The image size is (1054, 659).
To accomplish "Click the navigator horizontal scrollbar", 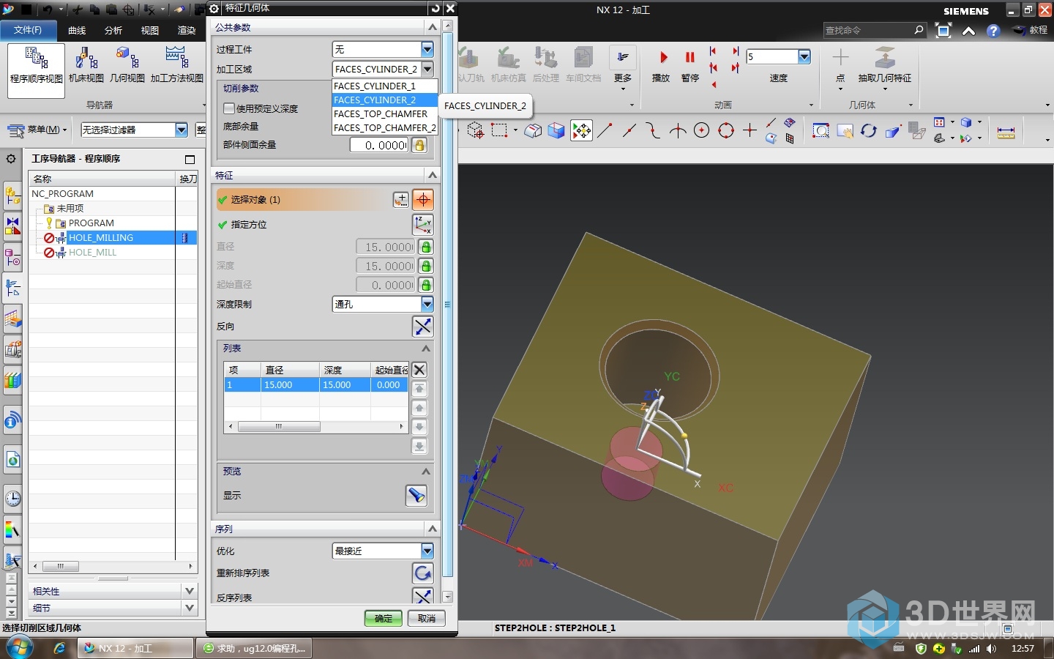I will click(61, 566).
